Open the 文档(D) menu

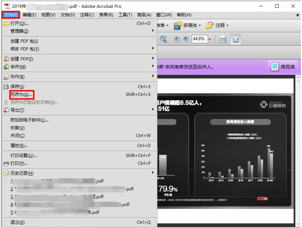click(x=68, y=15)
